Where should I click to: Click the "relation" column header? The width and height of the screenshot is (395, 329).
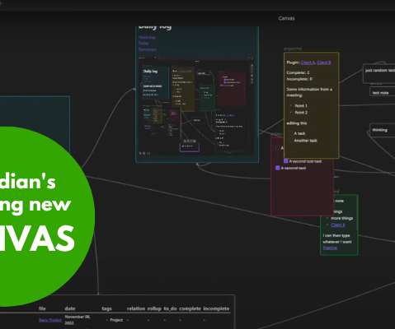136,308
